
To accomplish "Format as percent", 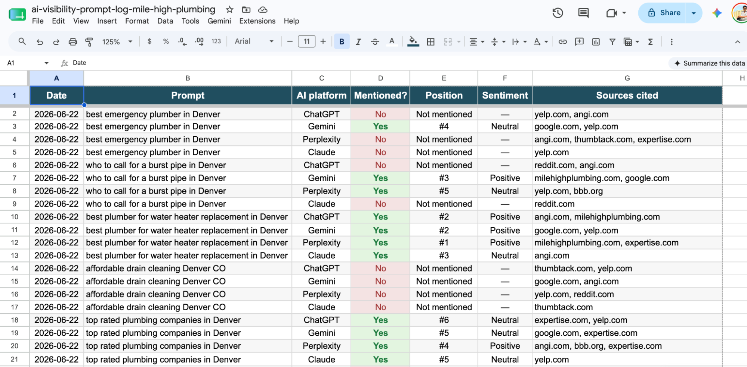I will click(166, 41).
